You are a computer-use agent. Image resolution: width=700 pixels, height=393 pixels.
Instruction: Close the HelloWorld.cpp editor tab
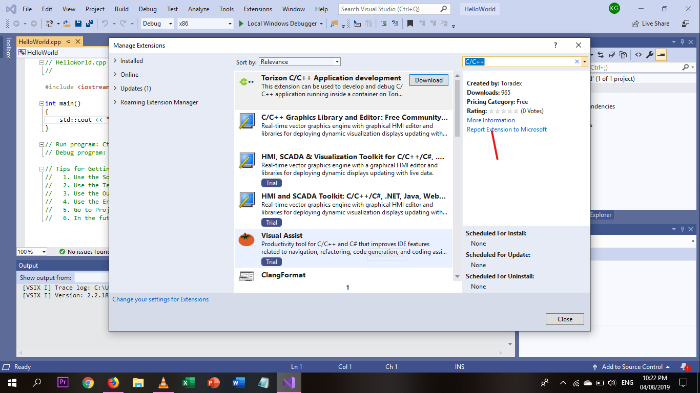[78, 42]
